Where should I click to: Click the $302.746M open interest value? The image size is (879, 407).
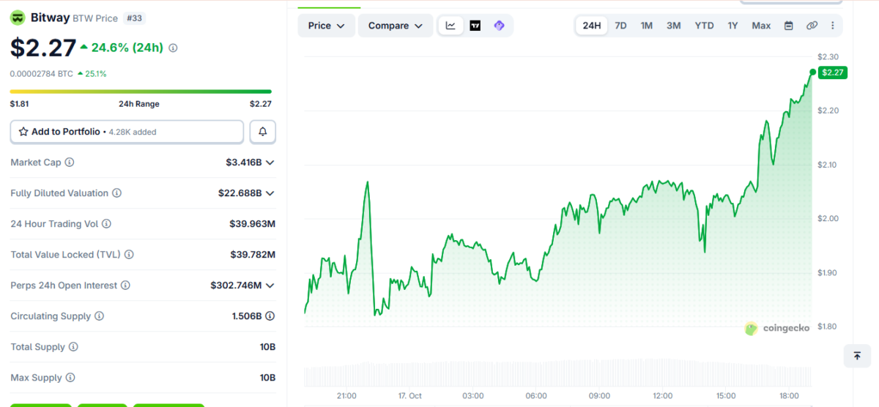[236, 285]
